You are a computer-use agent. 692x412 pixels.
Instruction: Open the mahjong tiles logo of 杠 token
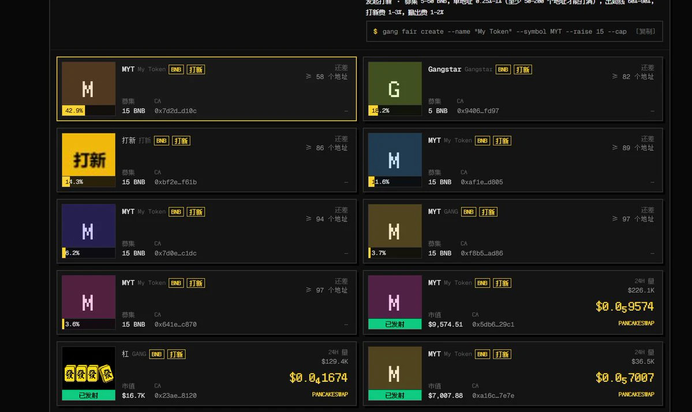[88, 368]
